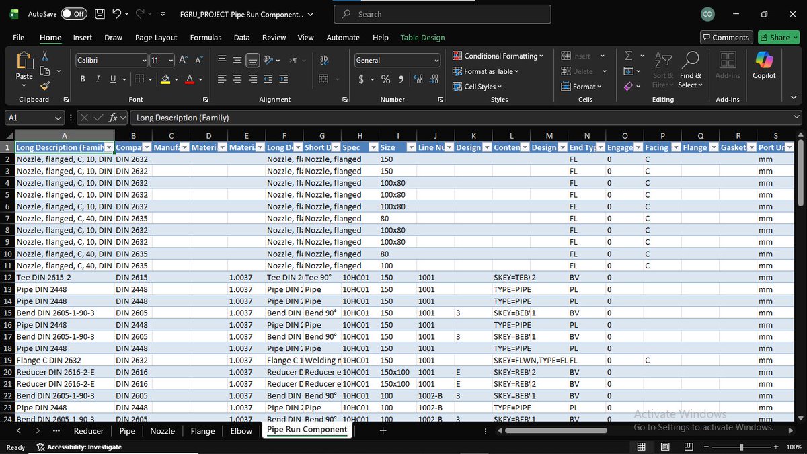Toggle Align Left alignment
Image resolution: width=807 pixels, height=454 pixels.
click(222, 79)
